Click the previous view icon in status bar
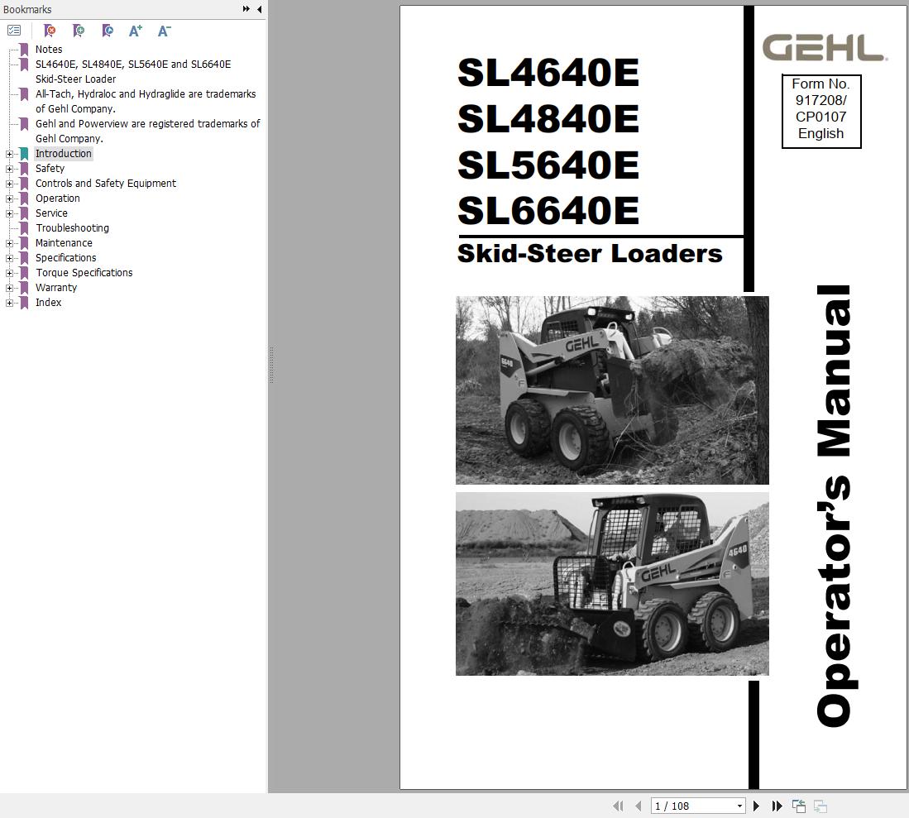 point(799,806)
